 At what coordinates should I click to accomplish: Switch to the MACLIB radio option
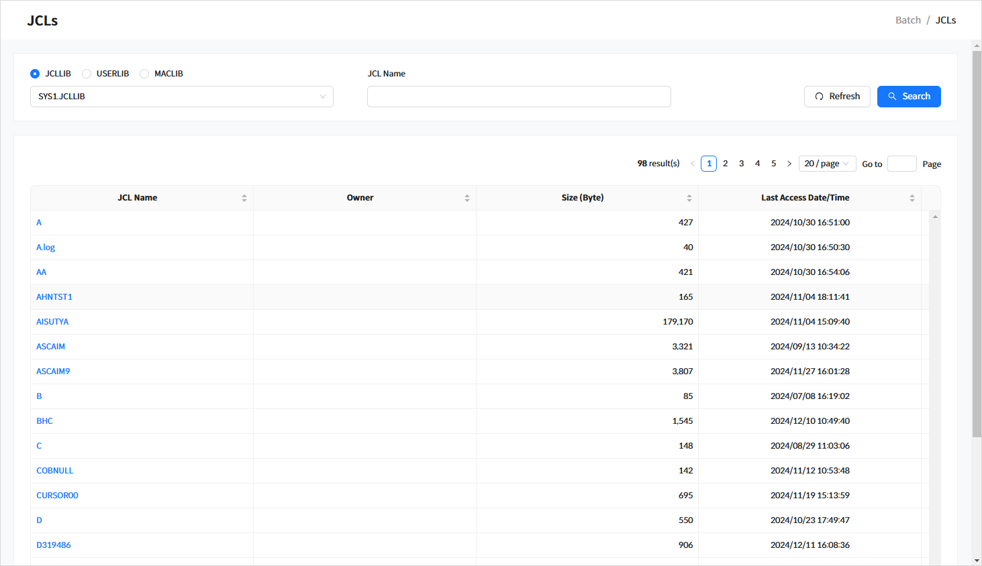tap(144, 74)
